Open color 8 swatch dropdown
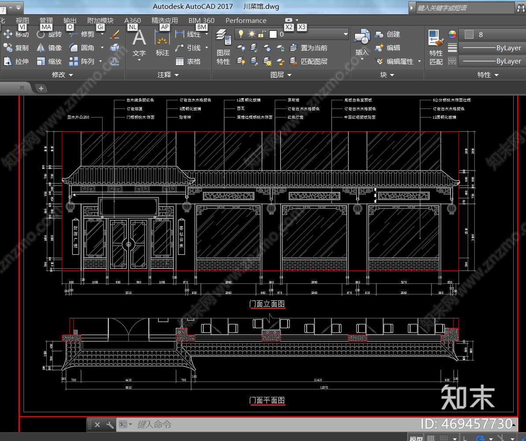 click(x=492, y=34)
